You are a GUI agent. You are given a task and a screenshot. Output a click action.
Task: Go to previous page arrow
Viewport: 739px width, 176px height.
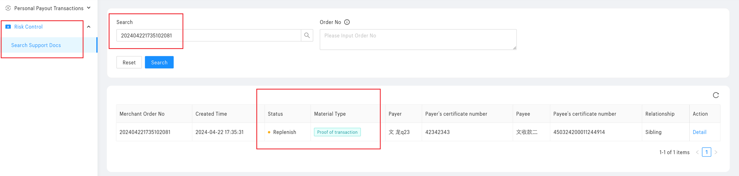(x=697, y=152)
